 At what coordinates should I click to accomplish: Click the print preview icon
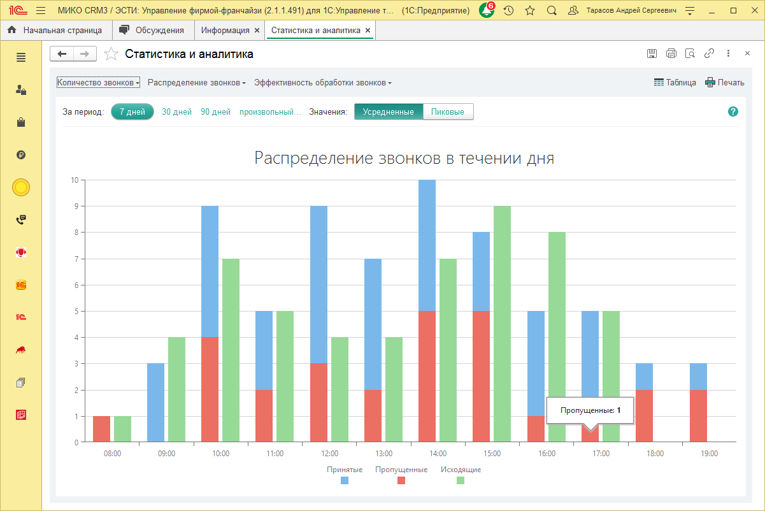[x=690, y=54]
